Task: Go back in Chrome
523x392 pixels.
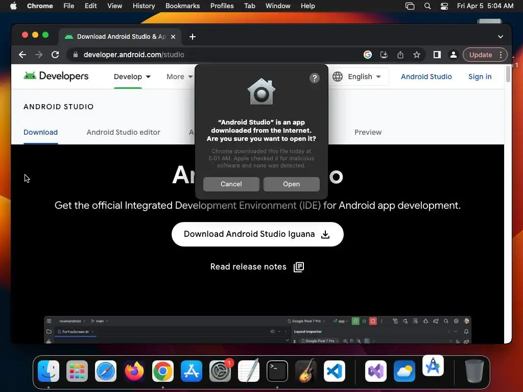Action: [22, 55]
